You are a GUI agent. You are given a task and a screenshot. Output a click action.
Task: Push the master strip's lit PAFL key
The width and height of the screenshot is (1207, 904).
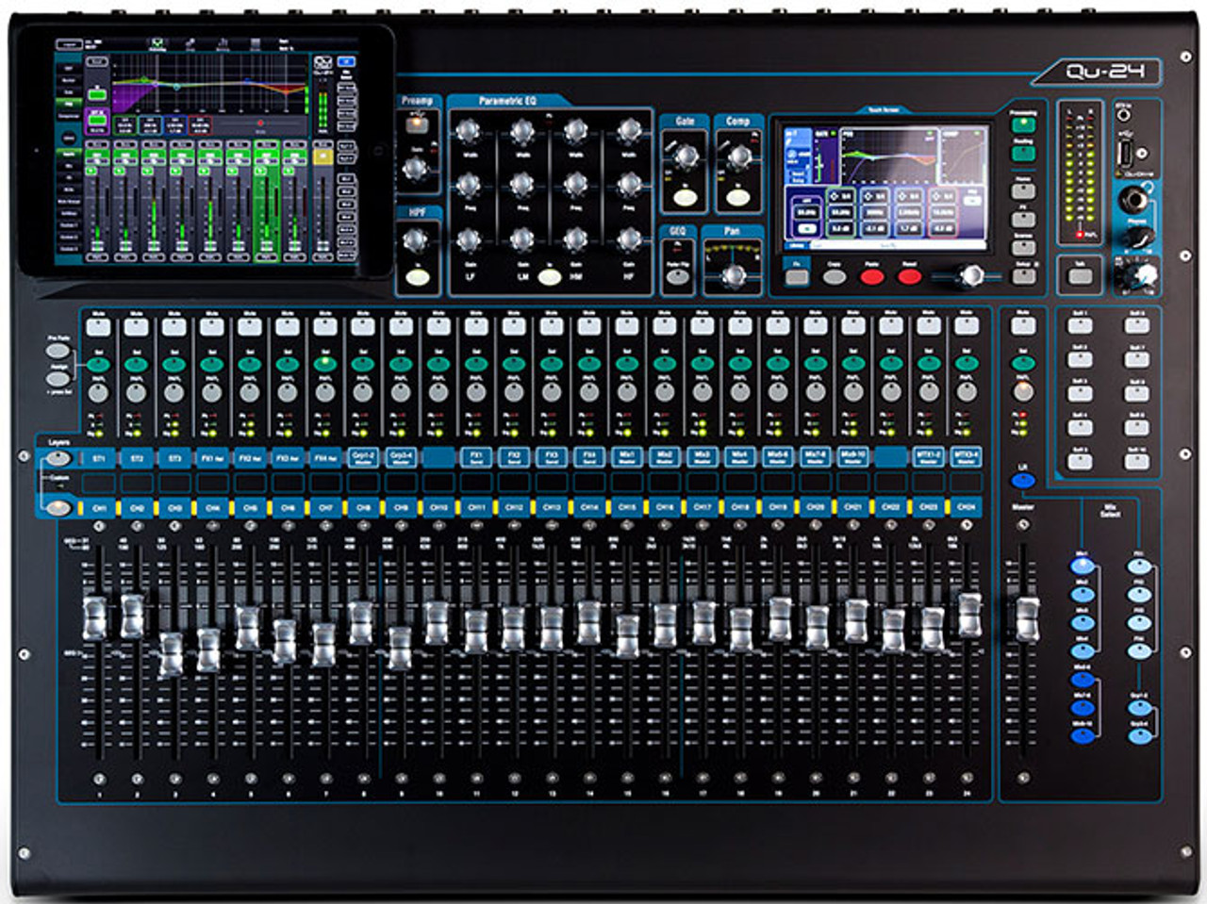pyautogui.click(x=1022, y=392)
